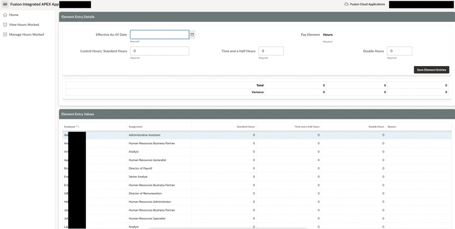Click the Fusion Cloud Applications cloud icon
This screenshot has height=229, width=455.
coord(347,4)
